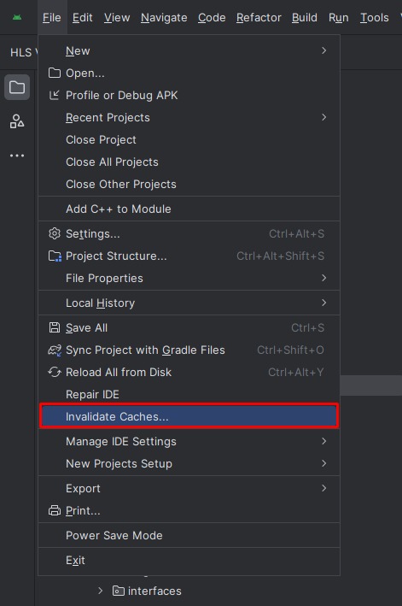Image resolution: width=402 pixels, height=606 pixels.
Task: Select Invalidate Caches menu entry
Action: (189, 416)
